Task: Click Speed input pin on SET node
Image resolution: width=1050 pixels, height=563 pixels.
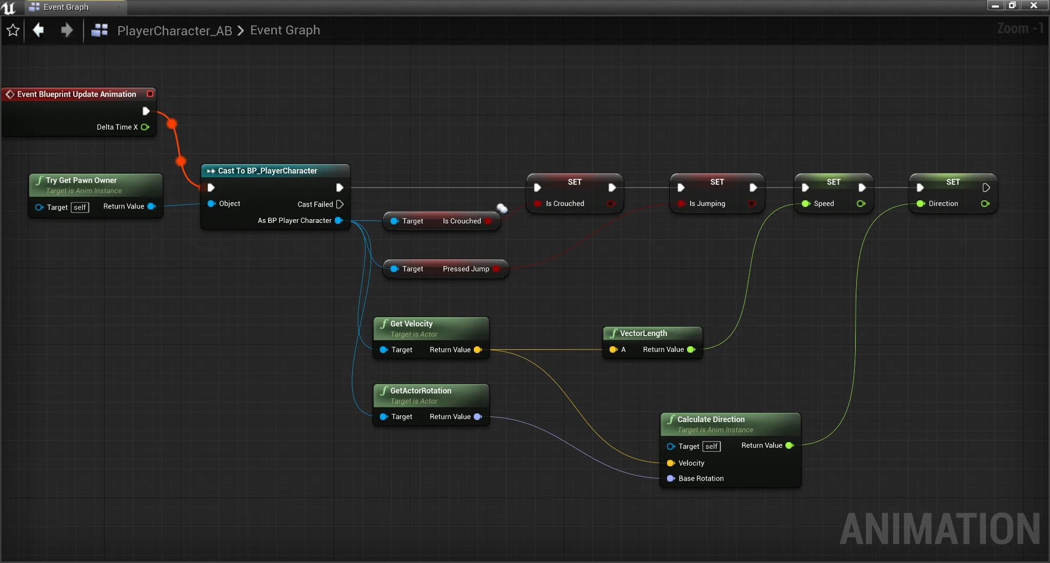Action: (x=805, y=203)
